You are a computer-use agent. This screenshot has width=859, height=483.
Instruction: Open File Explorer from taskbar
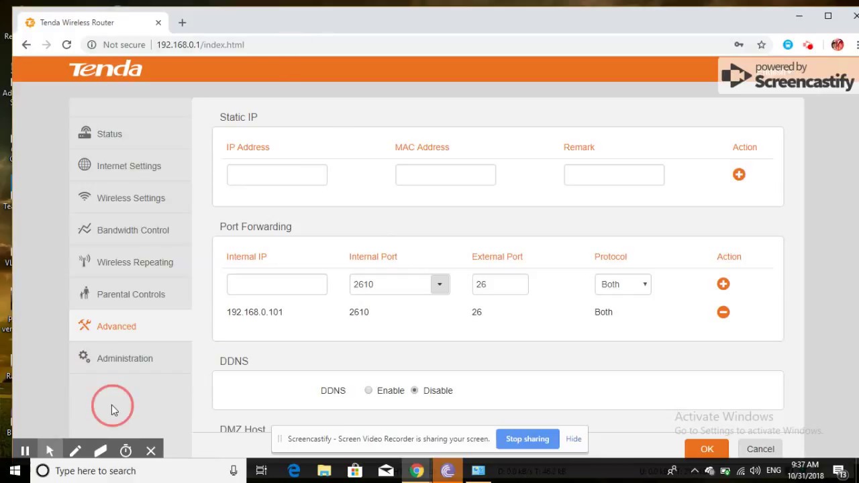point(324,470)
